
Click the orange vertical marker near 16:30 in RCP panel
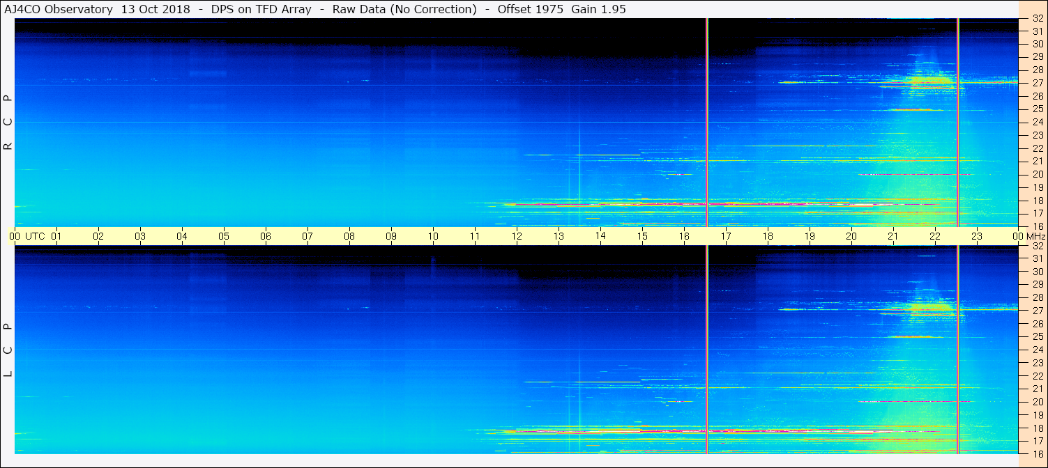click(x=707, y=122)
